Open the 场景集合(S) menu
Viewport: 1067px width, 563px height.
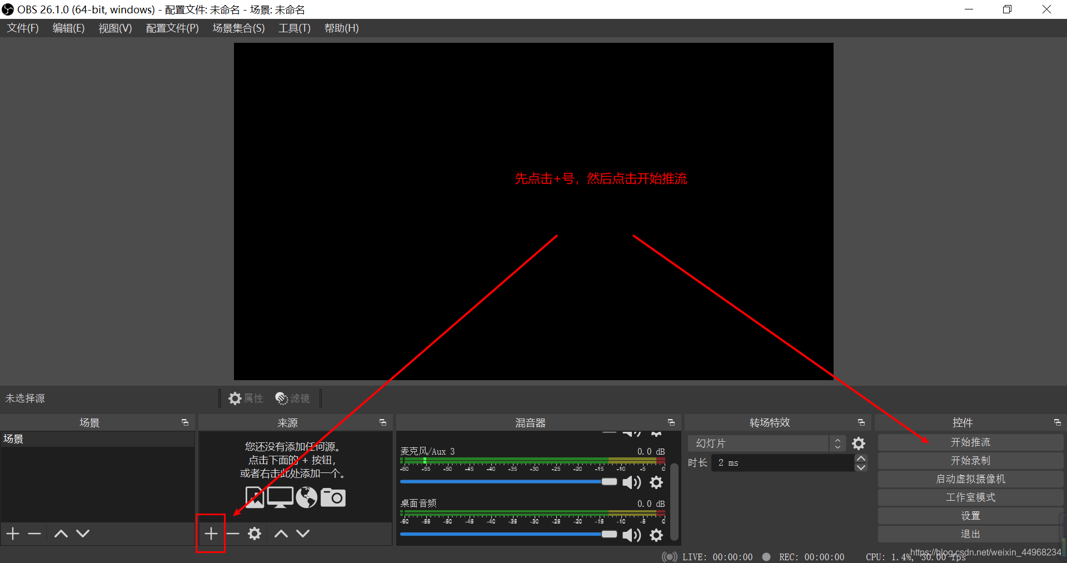pyautogui.click(x=238, y=28)
